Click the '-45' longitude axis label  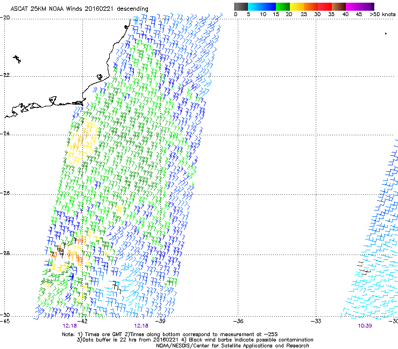pyautogui.click(x=5, y=321)
